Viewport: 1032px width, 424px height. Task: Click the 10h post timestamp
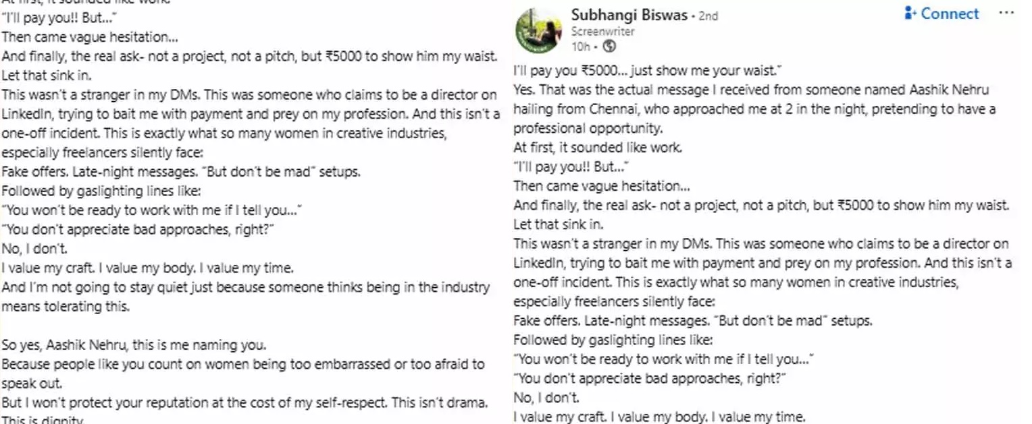(x=581, y=47)
